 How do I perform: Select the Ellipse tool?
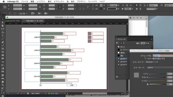3,52
